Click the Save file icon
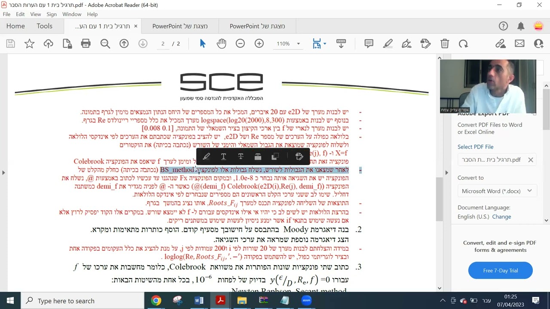550x309 pixels. click(x=11, y=43)
